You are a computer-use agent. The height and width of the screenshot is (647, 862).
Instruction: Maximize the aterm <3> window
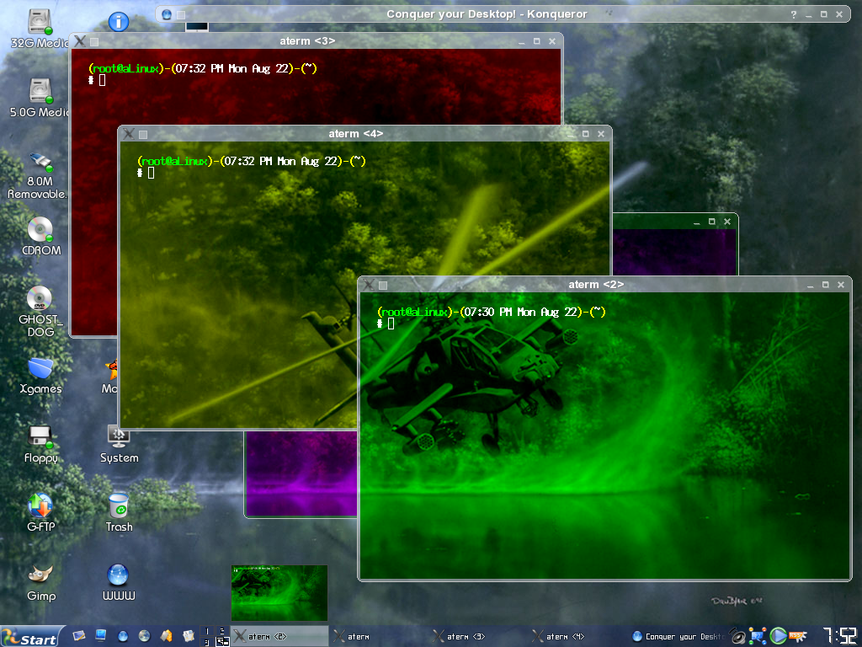pos(536,40)
